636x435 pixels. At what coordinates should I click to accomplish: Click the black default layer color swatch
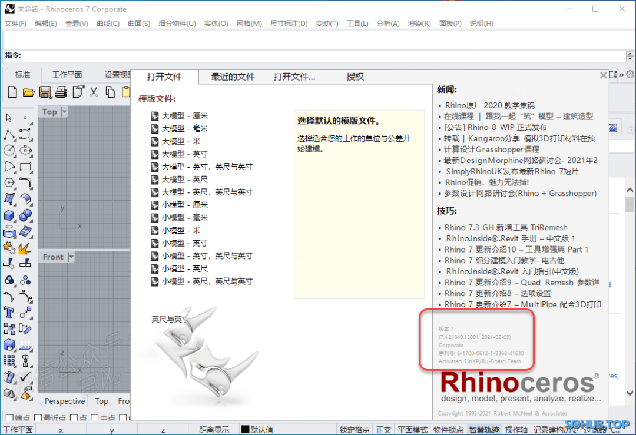point(245,429)
